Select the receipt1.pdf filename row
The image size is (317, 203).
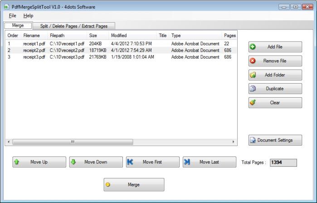[x=34, y=44]
